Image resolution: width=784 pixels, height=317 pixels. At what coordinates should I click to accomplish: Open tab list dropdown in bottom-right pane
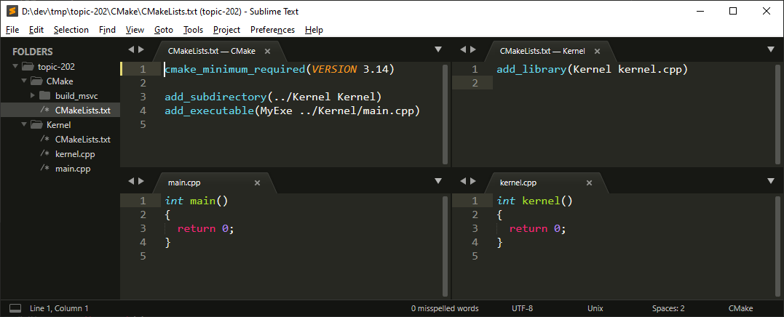771,182
